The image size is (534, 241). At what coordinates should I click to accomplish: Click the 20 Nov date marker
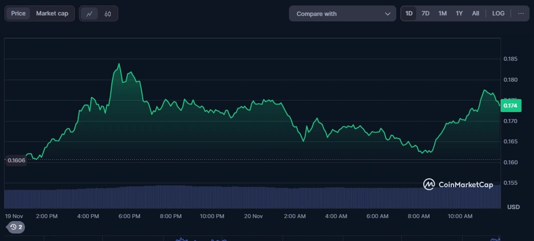254,216
